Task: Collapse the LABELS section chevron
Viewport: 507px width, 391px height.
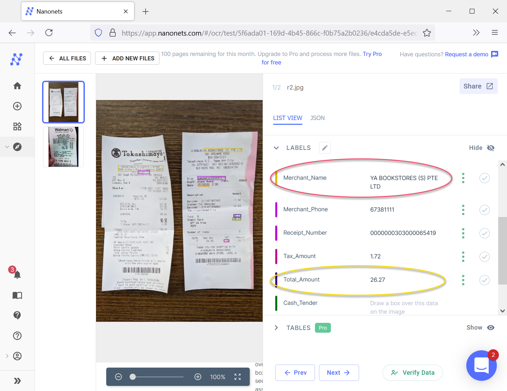Action: 276,148
